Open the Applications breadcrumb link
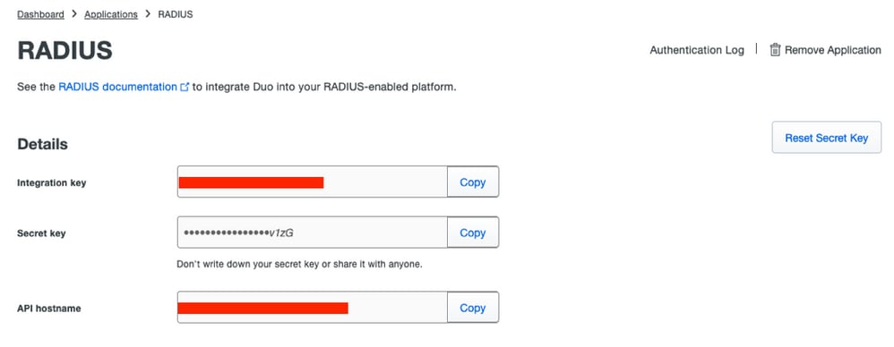894x347 pixels. click(x=110, y=14)
